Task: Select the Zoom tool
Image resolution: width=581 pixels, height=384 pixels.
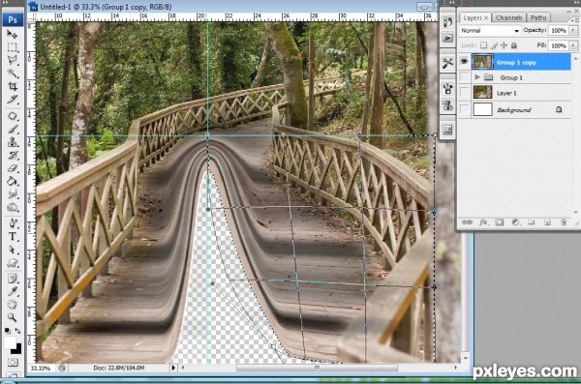Action: pyautogui.click(x=13, y=317)
